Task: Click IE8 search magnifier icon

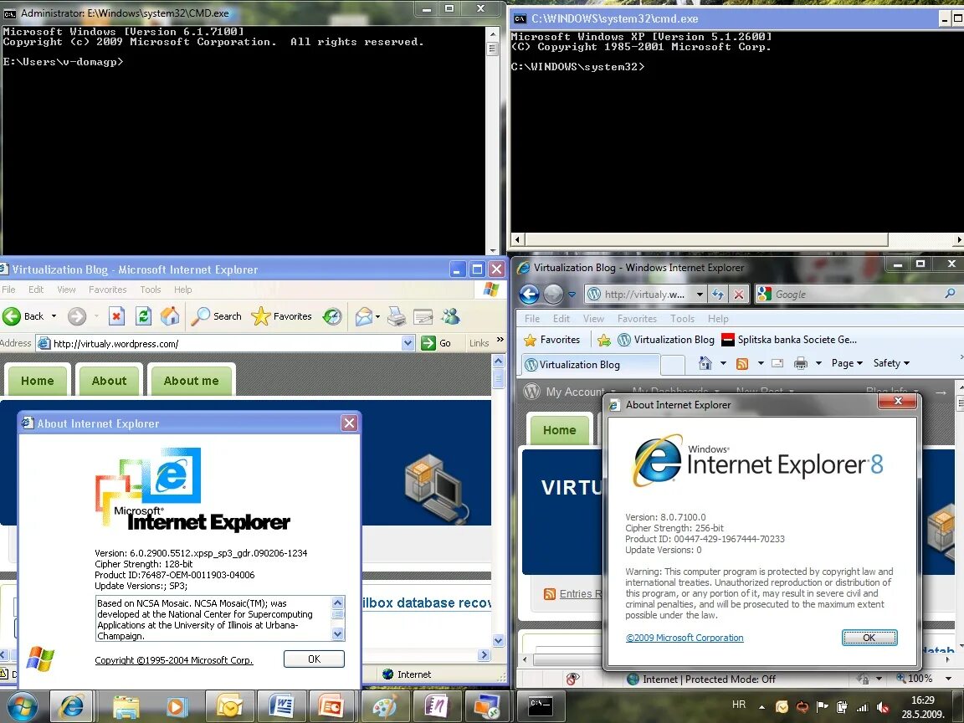Action: tap(950, 294)
